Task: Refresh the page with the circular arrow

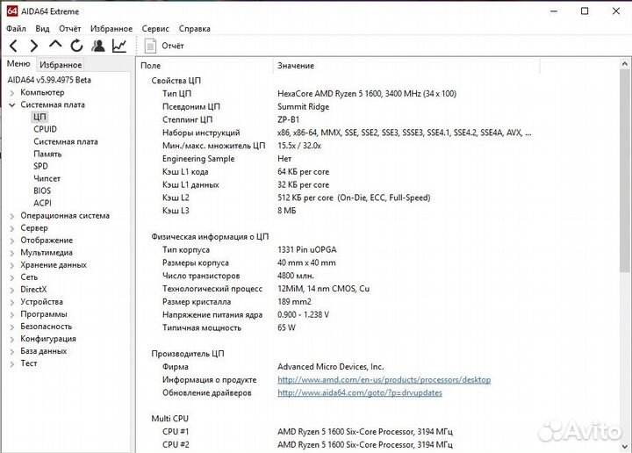Action: click(76, 46)
